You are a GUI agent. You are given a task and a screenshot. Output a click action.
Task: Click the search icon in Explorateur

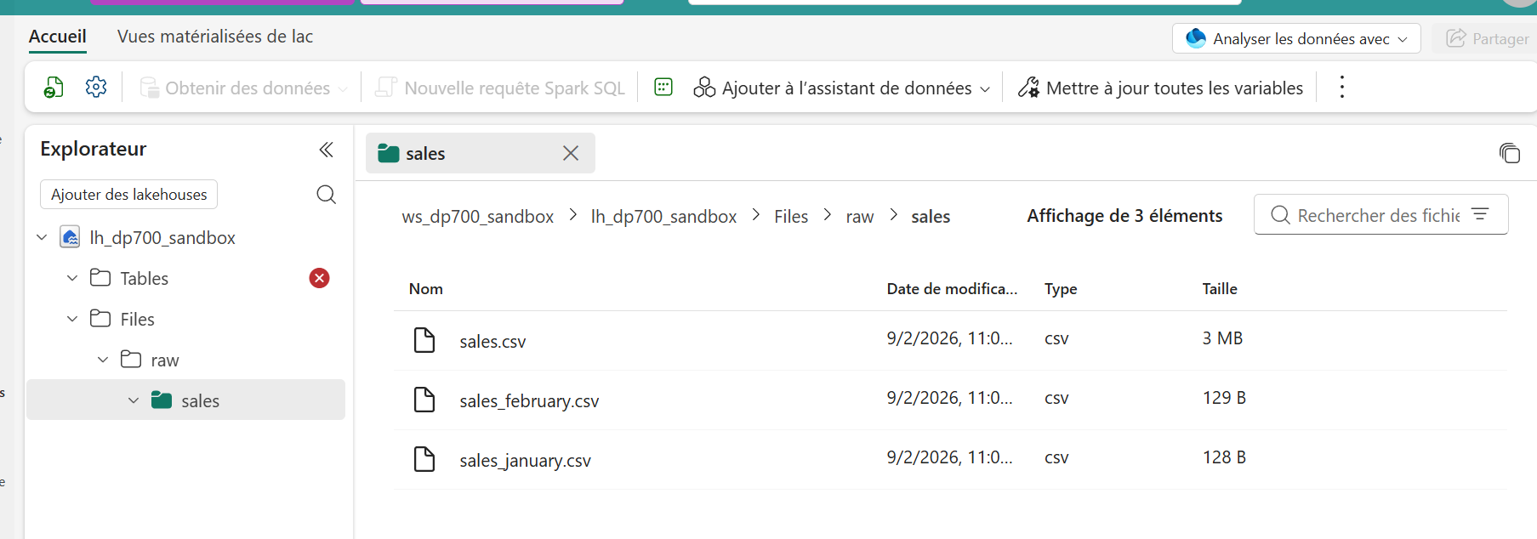coord(326,195)
